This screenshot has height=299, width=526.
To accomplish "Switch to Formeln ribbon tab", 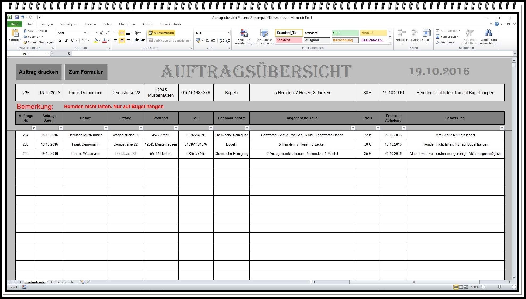I will tap(90, 24).
